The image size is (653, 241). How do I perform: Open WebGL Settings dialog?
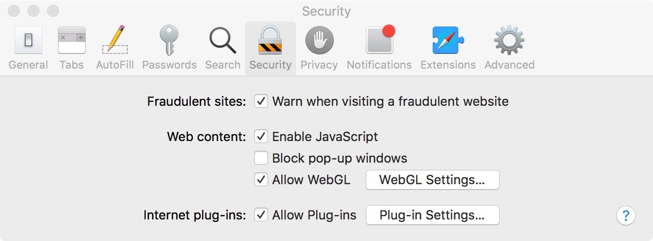pos(432,180)
